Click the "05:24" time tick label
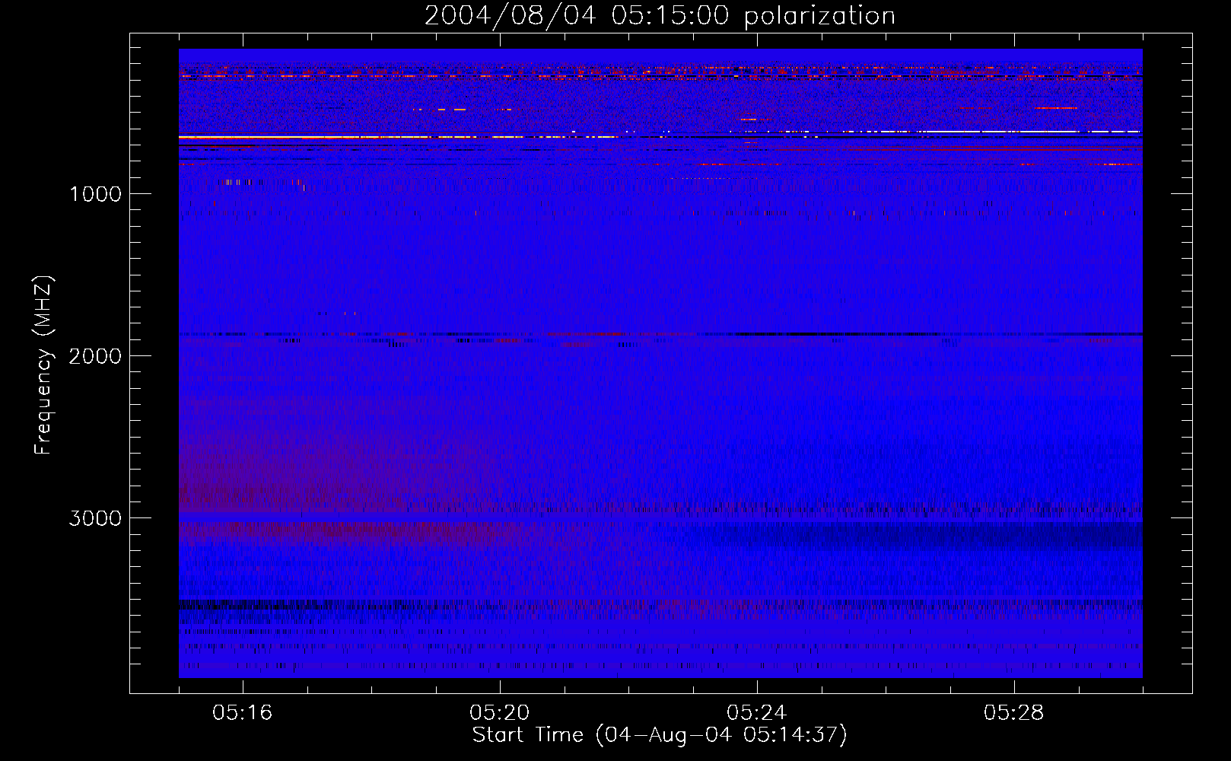 pos(757,713)
